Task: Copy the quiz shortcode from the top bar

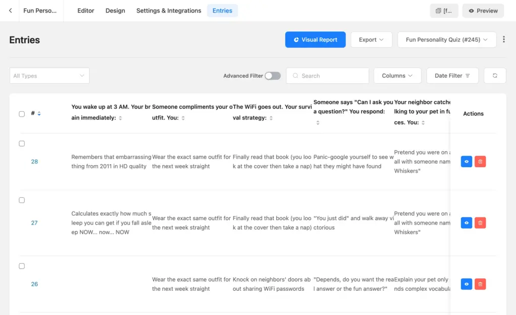Action: click(444, 10)
